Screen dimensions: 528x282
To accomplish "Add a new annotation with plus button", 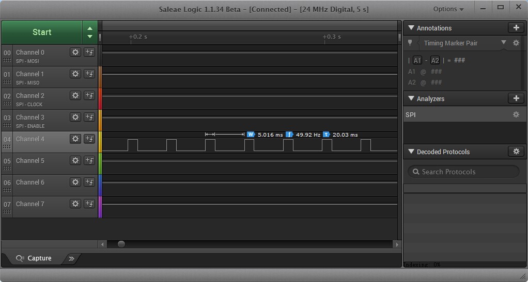I will [516, 27].
